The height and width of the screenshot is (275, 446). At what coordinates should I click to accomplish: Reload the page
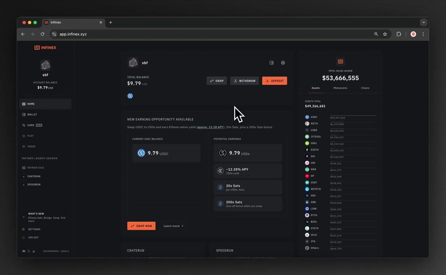click(42, 34)
